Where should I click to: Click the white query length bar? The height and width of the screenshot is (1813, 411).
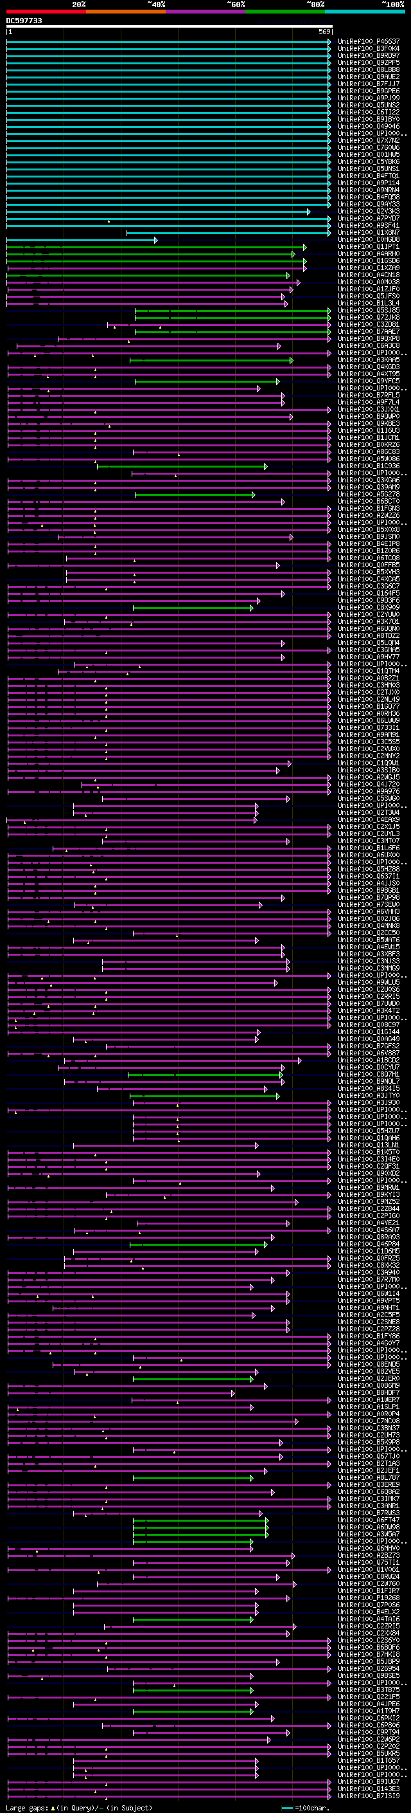(x=170, y=26)
